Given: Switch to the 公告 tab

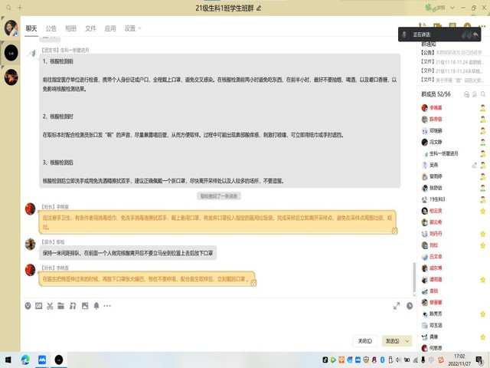Looking at the screenshot, I should (x=51, y=28).
